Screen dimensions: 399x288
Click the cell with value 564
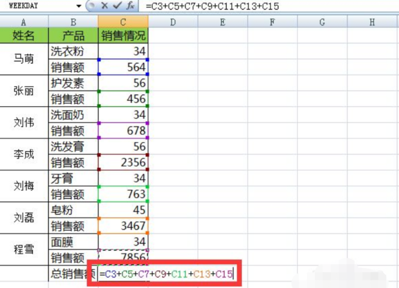123,67
